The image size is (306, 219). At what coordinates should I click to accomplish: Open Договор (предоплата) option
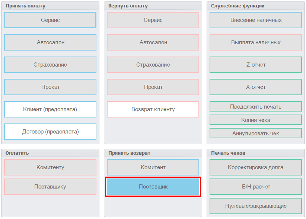tap(50, 132)
